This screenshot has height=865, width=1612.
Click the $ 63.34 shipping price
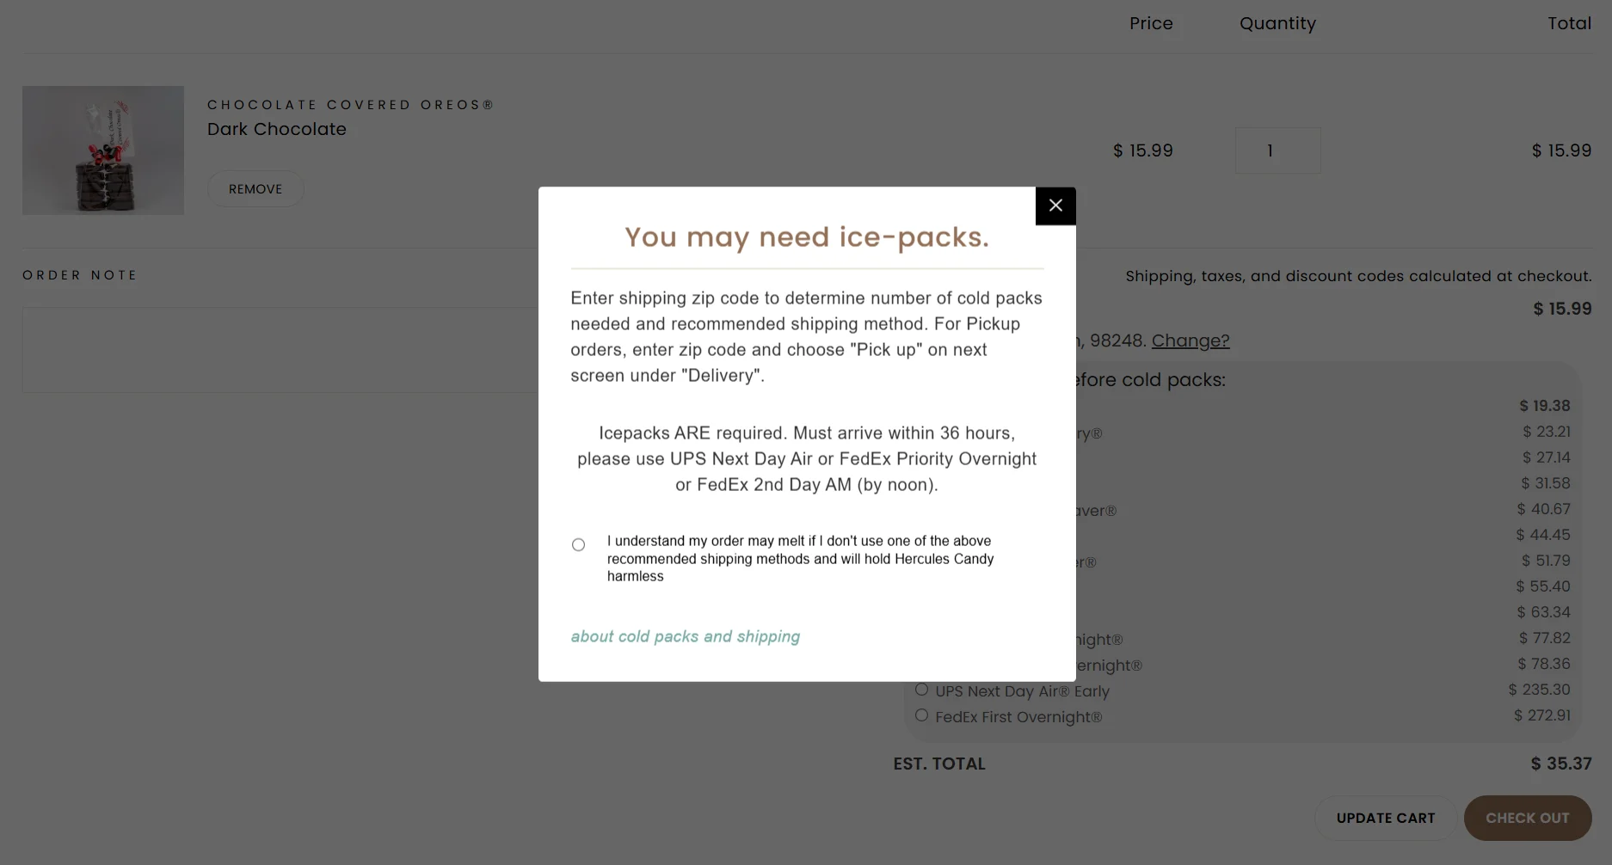1543,612
